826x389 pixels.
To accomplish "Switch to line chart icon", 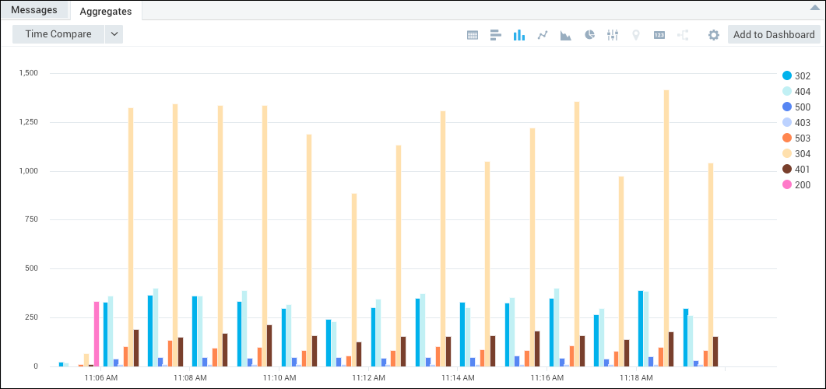I will pos(543,35).
